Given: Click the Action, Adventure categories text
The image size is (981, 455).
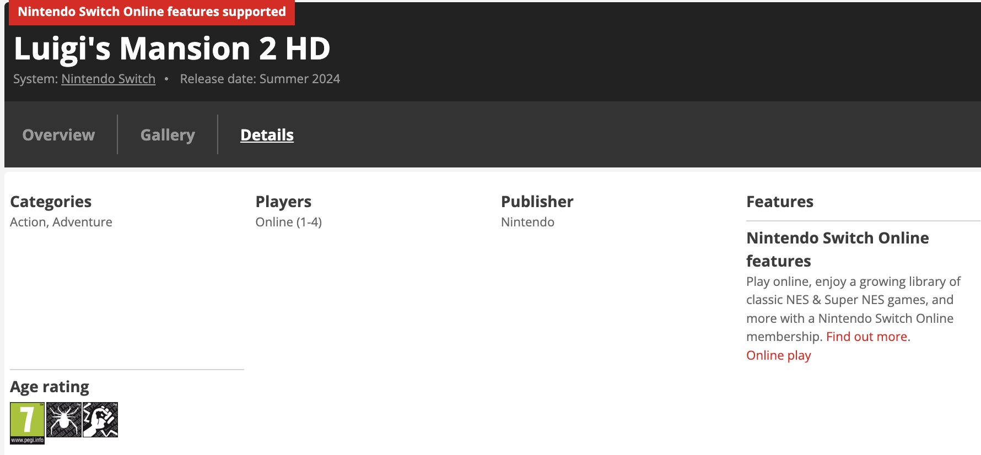Looking at the screenshot, I should pyautogui.click(x=61, y=222).
